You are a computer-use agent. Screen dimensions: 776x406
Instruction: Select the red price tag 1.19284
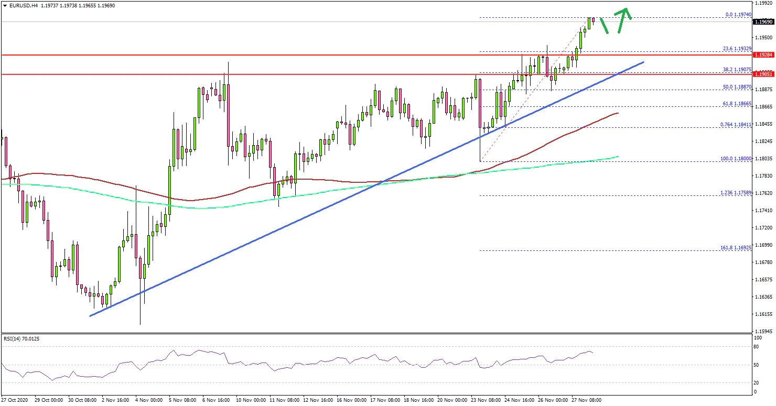pos(763,54)
